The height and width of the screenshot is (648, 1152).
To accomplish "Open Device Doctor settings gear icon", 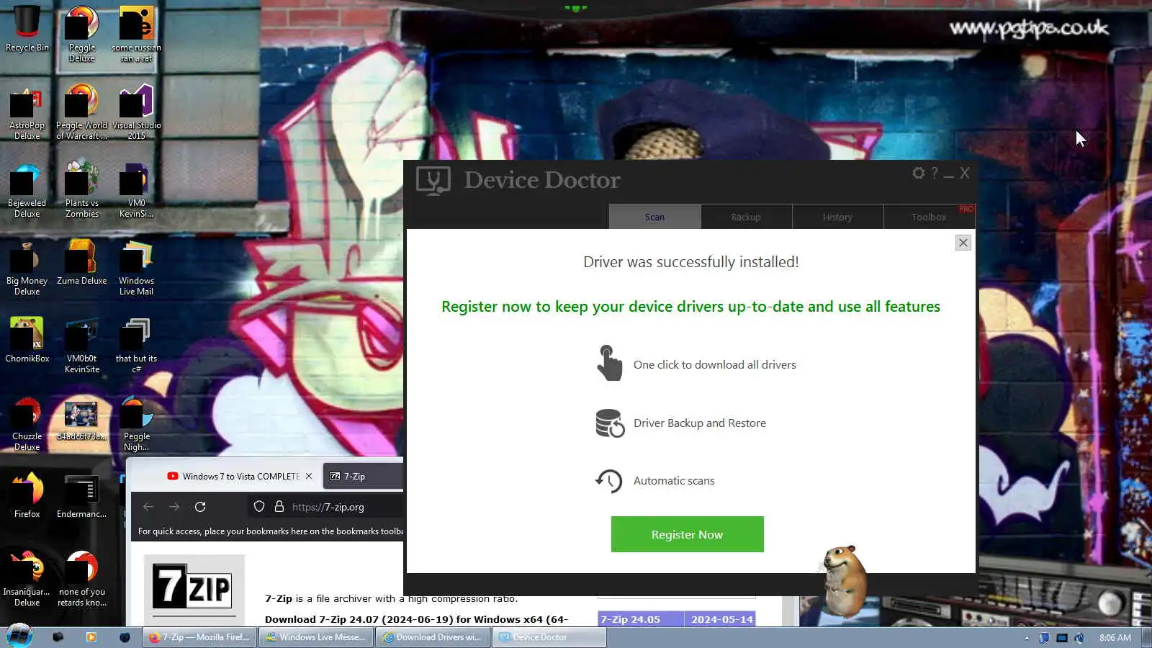I will tap(918, 173).
